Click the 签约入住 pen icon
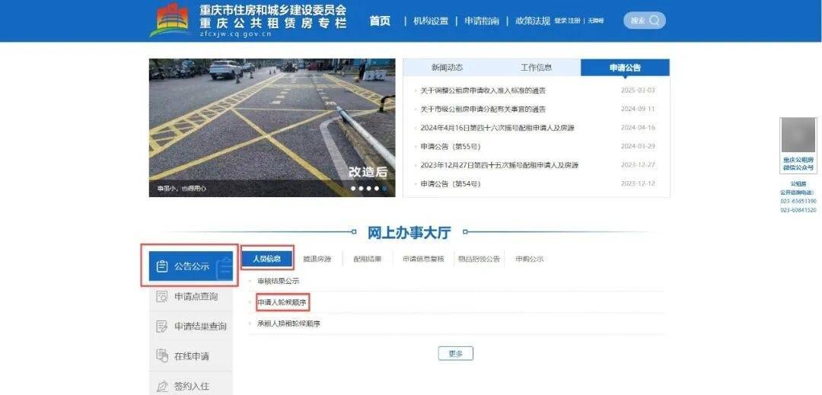Viewport: 822px width, 395px height. 161,386
